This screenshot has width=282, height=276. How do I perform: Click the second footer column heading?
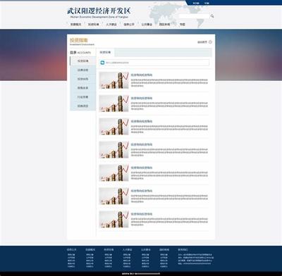click(x=90, y=249)
